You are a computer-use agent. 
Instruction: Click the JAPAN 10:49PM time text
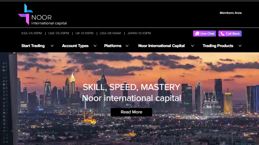tap(139, 33)
